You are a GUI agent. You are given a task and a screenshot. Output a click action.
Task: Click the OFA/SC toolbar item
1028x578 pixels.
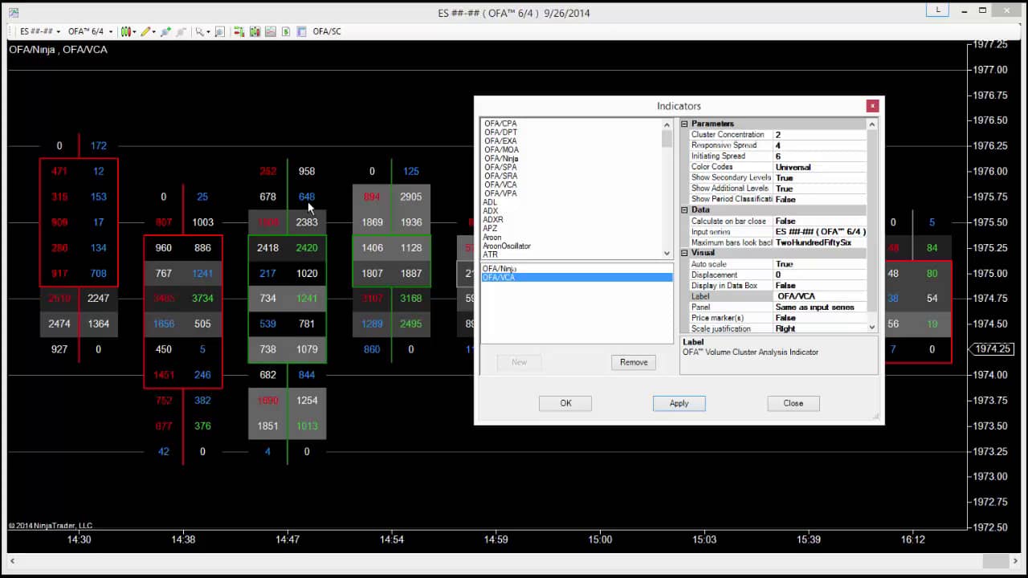[x=327, y=31]
